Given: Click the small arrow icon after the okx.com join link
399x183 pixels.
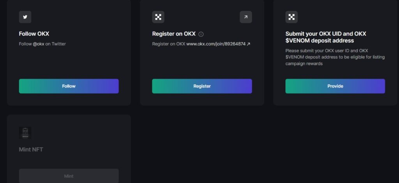Looking at the screenshot, I should (x=249, y=44).
